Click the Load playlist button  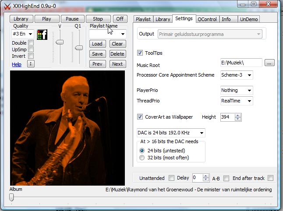pos(97,44)
